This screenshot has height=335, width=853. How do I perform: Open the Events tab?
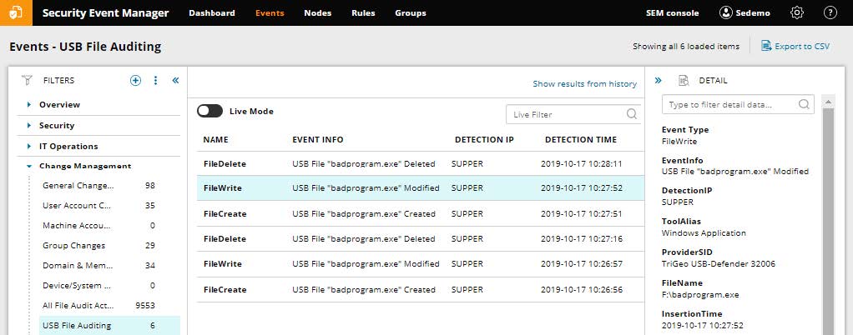270,13
